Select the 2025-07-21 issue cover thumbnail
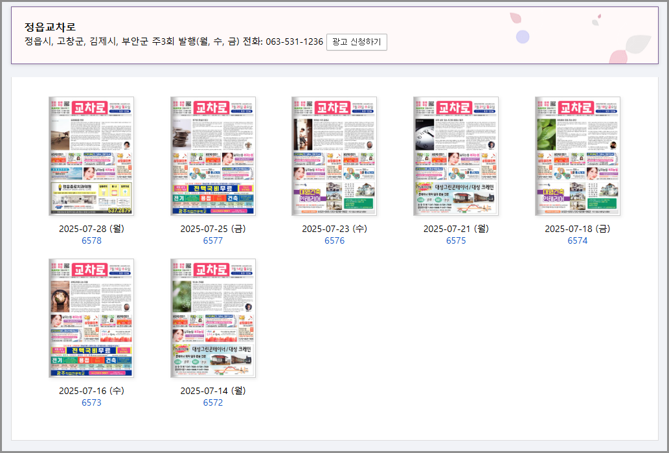This screenshot has width=669, height=453. [456, 156]
